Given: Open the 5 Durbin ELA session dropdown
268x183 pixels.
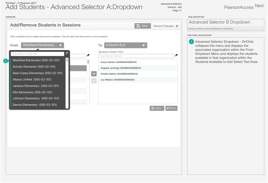Looking at the screenshot, I should click(126, 45).
